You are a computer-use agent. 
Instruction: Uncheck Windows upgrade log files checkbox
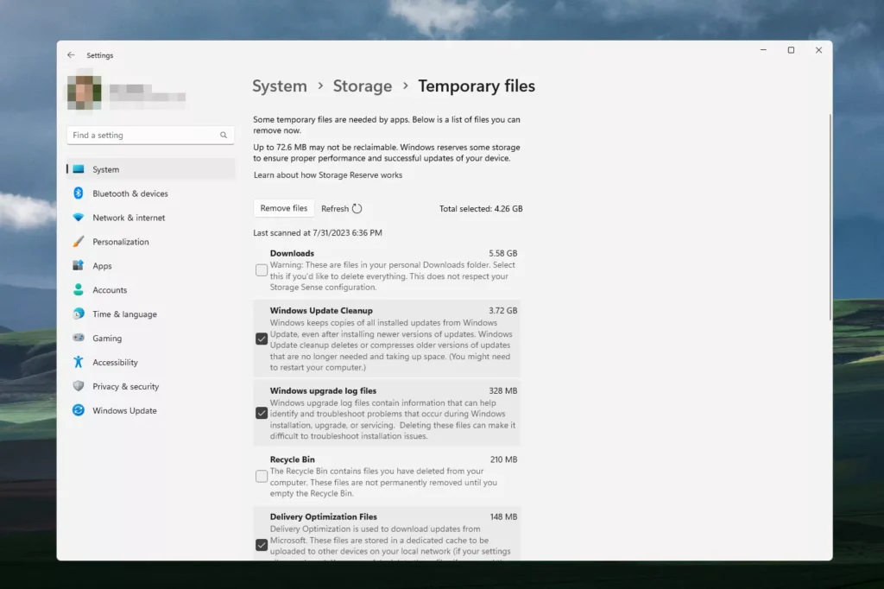click(x=262, y=413)
